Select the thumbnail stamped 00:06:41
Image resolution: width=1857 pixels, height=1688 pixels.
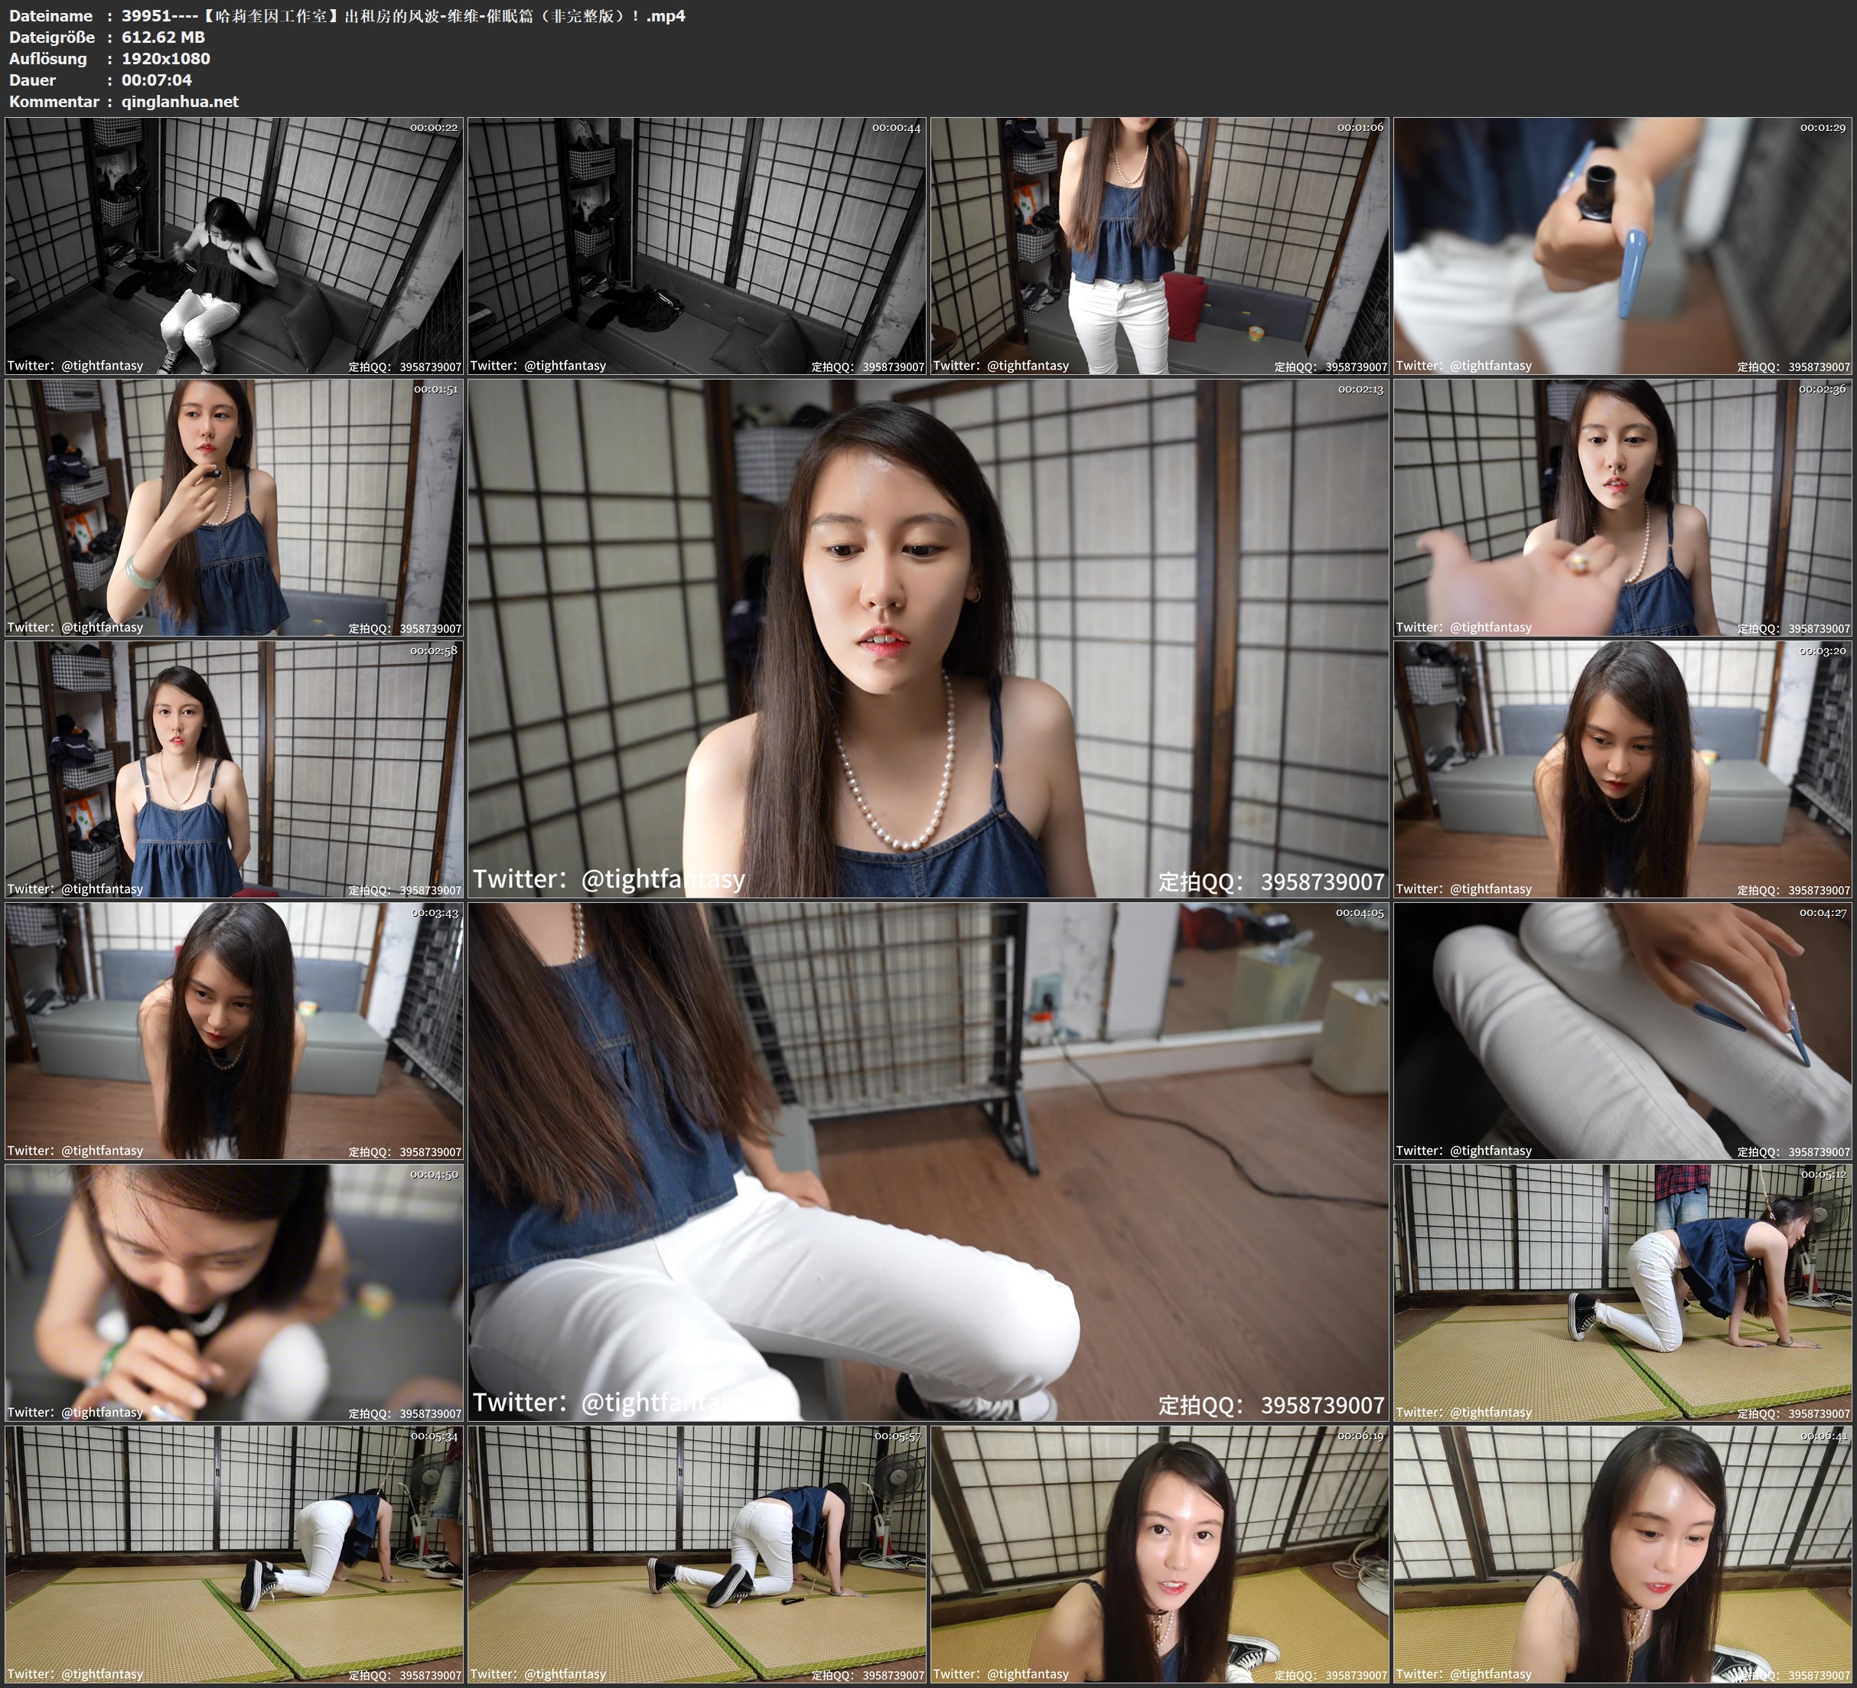1623,1554
